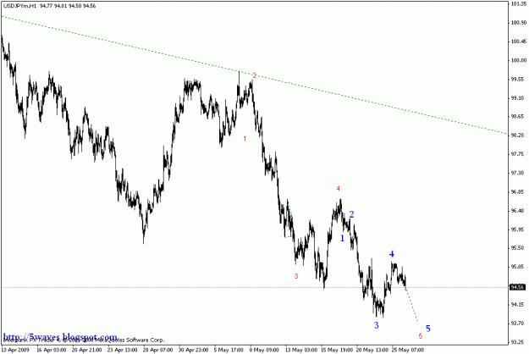Click the 25 May 07:00 time label
The height and width of the screenshot is (354, 529).
tap(408, 350)
